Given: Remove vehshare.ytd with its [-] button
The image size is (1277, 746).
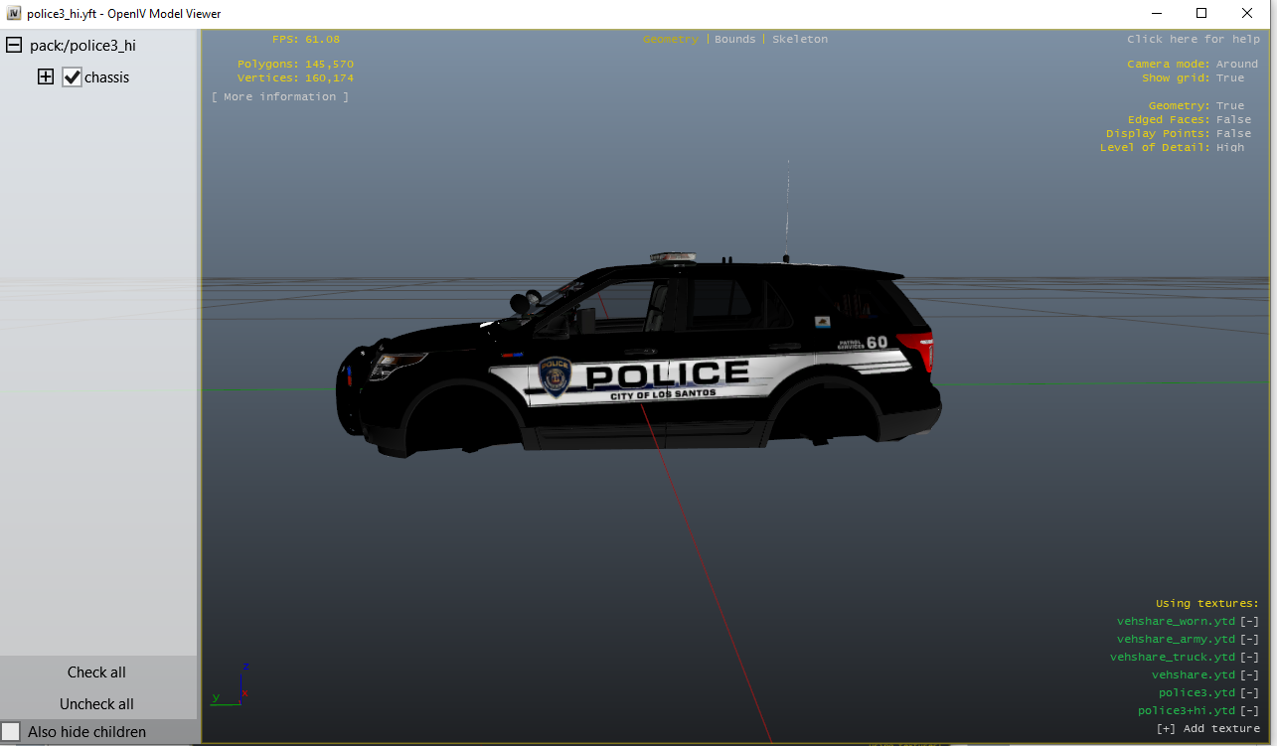Looking at the screenshot, I should [1250, 674].
